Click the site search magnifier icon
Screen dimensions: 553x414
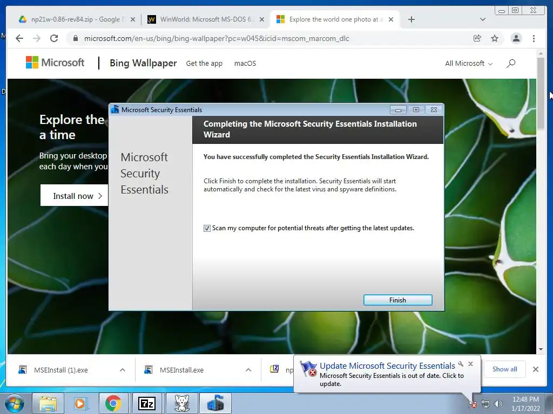[511, 64]
